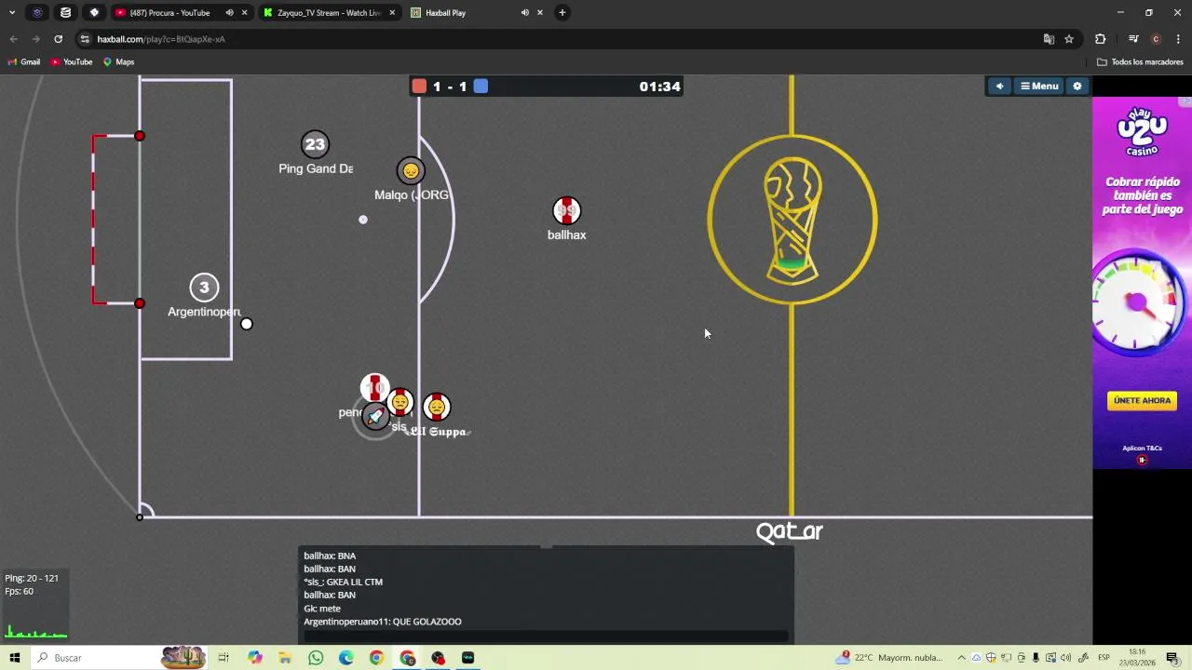The height and width of the screenshot is (670, 1192).
Task: Open Copilot from taskbar
Action: [254, 658]
